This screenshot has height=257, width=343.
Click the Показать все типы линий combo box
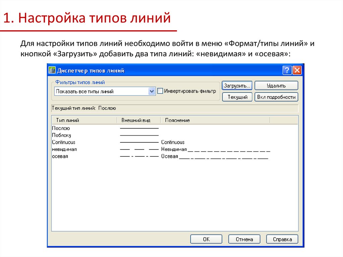pyautogui.click(x=105, y=91)
